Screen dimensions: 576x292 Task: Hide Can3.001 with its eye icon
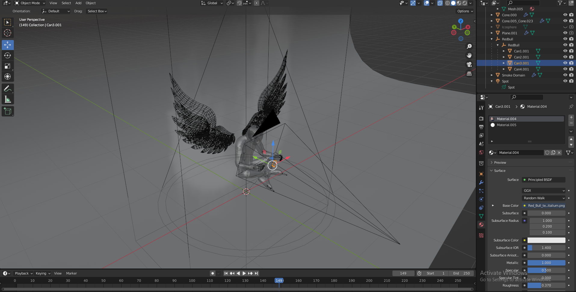565,63
